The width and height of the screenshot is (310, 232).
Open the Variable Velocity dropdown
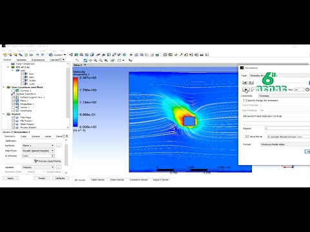click(x=38, y=167)
